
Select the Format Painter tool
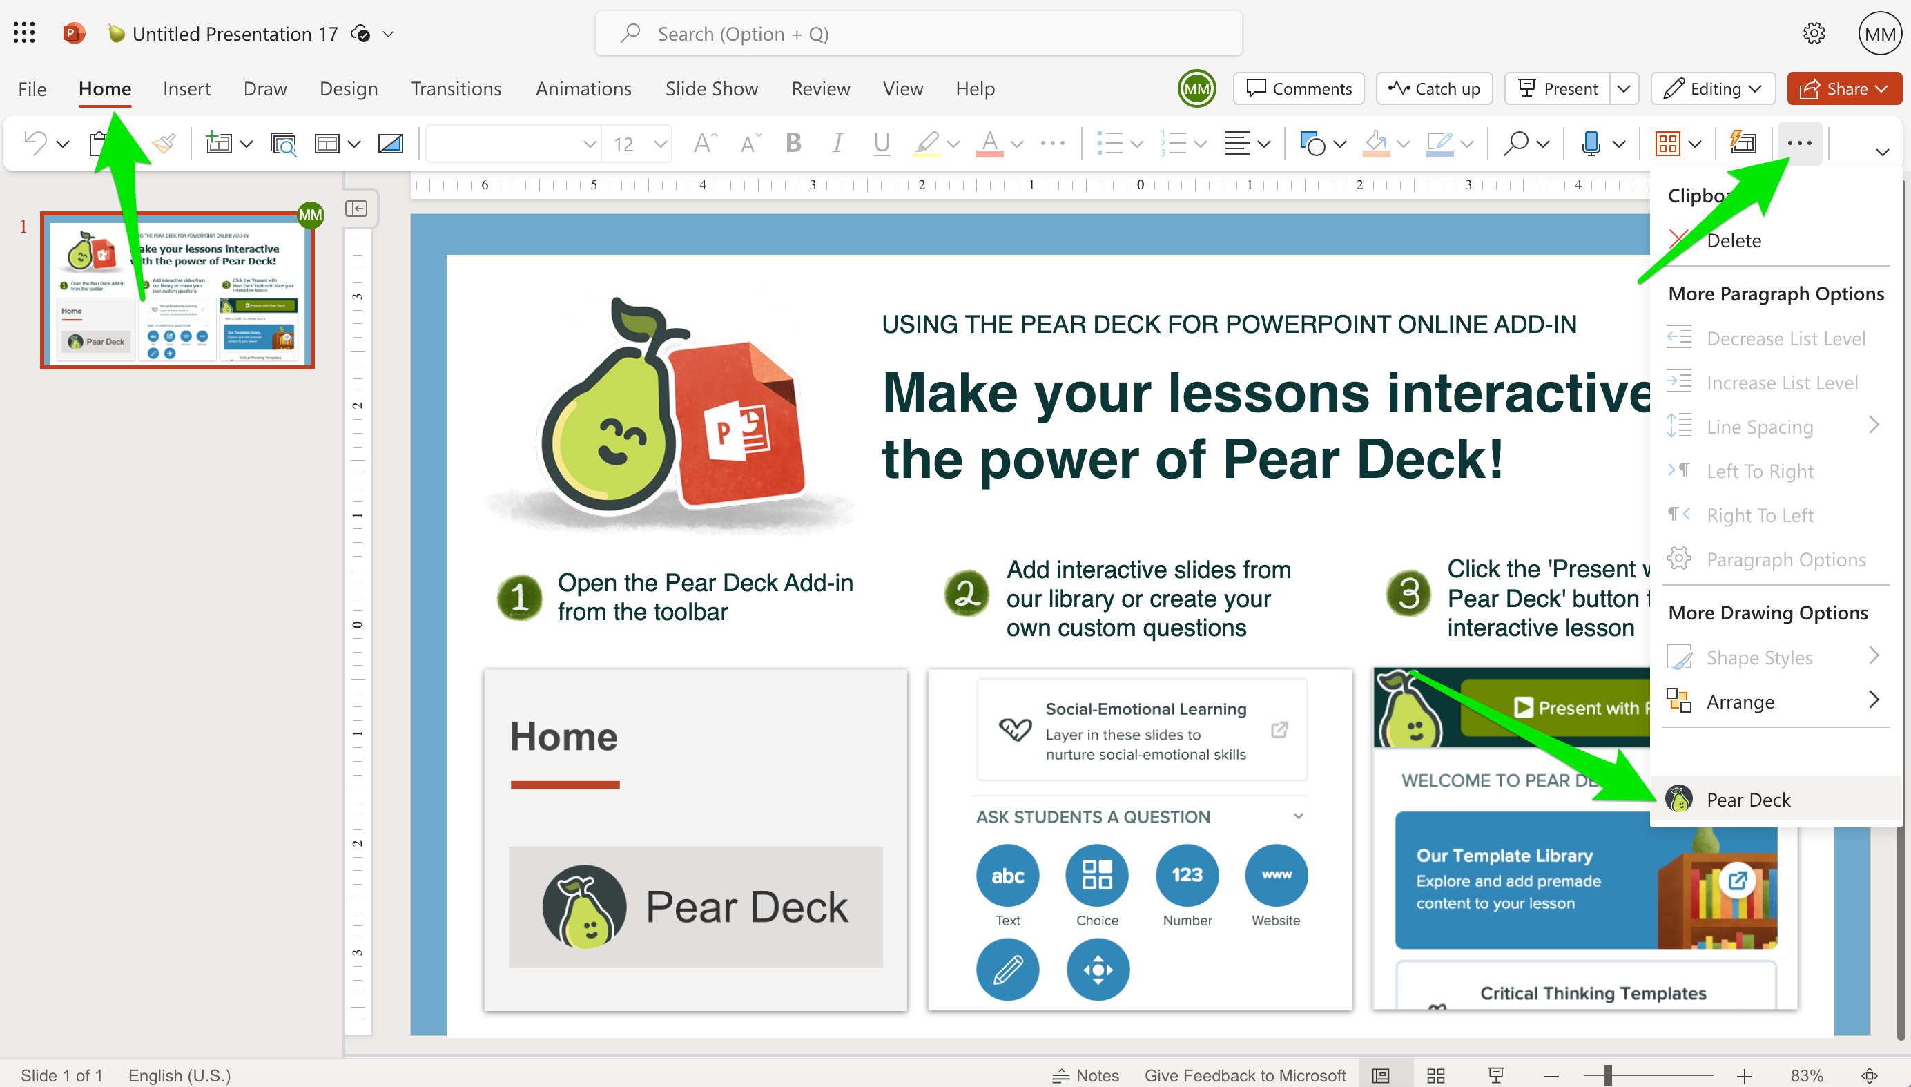coord(163,144)
